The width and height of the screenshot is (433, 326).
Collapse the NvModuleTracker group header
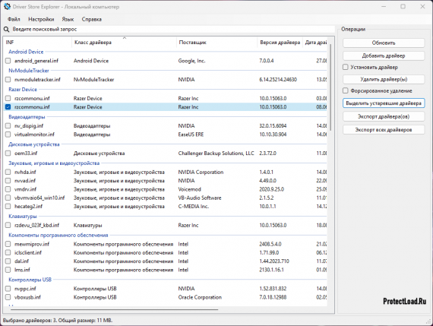pyautogui.click(x=28, y=71)
